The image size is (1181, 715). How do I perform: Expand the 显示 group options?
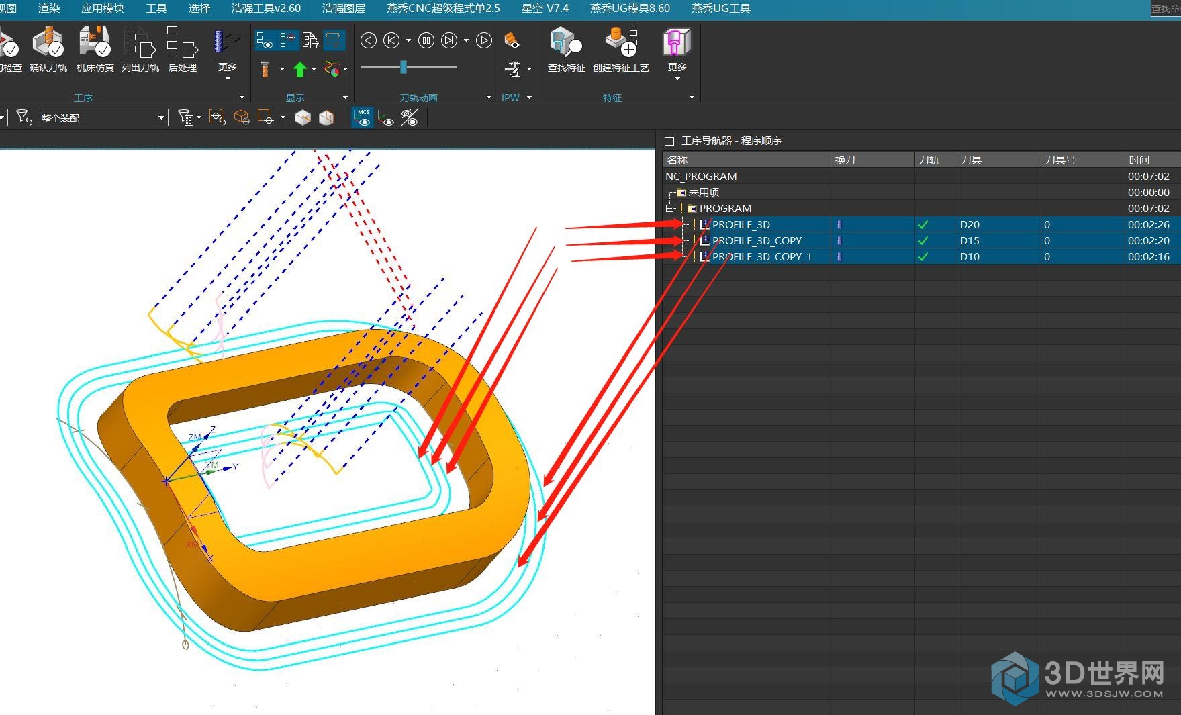click(346, 98)
